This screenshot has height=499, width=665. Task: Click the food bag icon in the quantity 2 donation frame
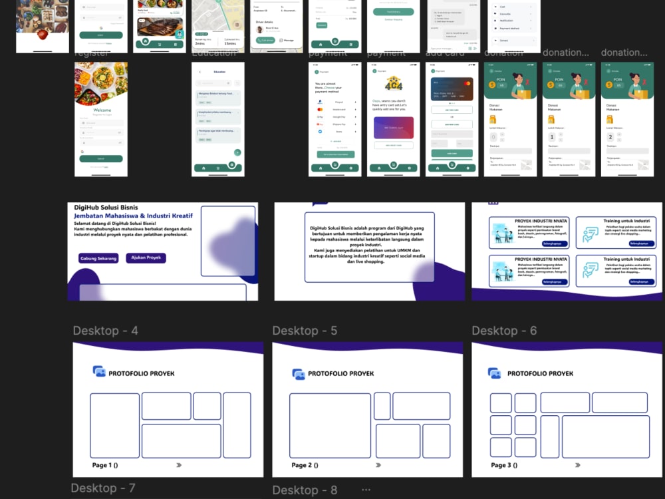pos(609,120)
